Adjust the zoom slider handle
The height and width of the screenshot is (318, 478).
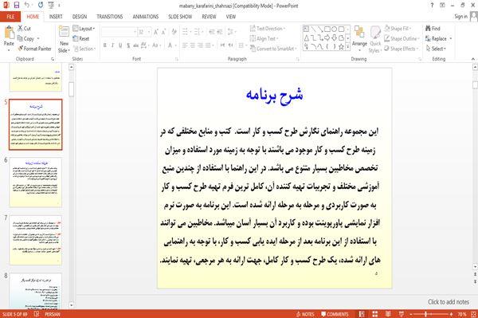(425, 314)
